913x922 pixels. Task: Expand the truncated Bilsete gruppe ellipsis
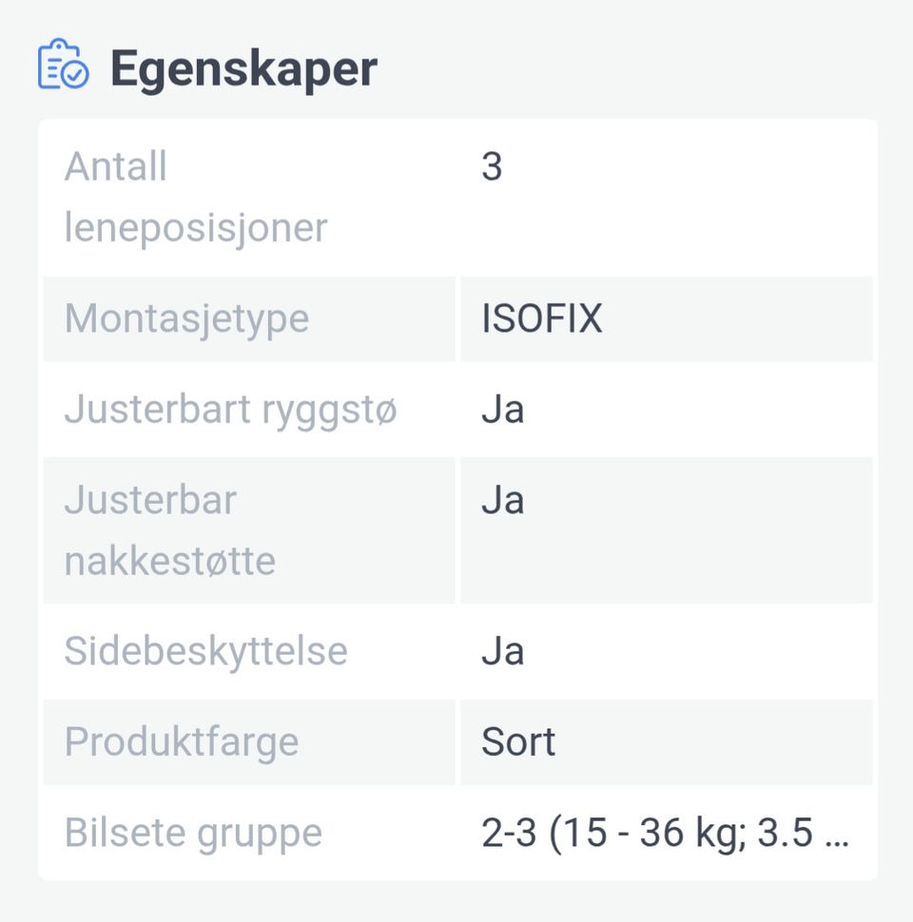pyautogui.click(x=834, y=836)
